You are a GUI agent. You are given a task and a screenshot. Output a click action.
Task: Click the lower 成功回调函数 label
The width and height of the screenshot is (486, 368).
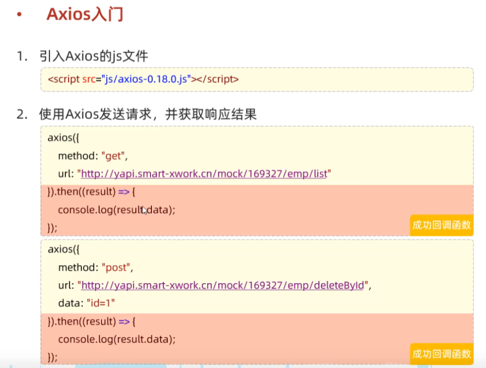tap(441, 354)
